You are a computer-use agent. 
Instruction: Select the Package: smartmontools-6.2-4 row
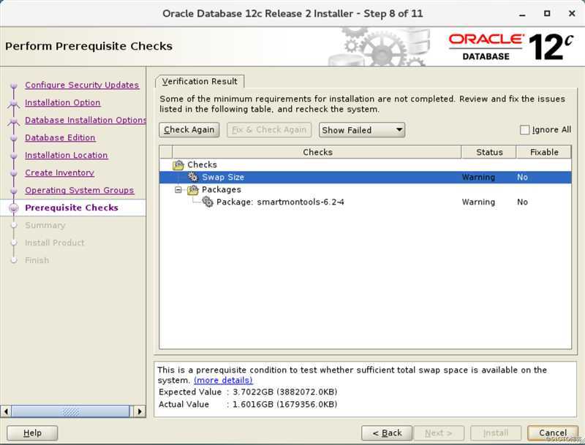click(x=365, y=202)
